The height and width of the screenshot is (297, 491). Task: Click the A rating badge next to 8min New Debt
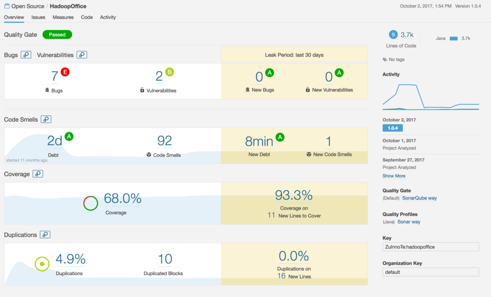click(280, 137)
